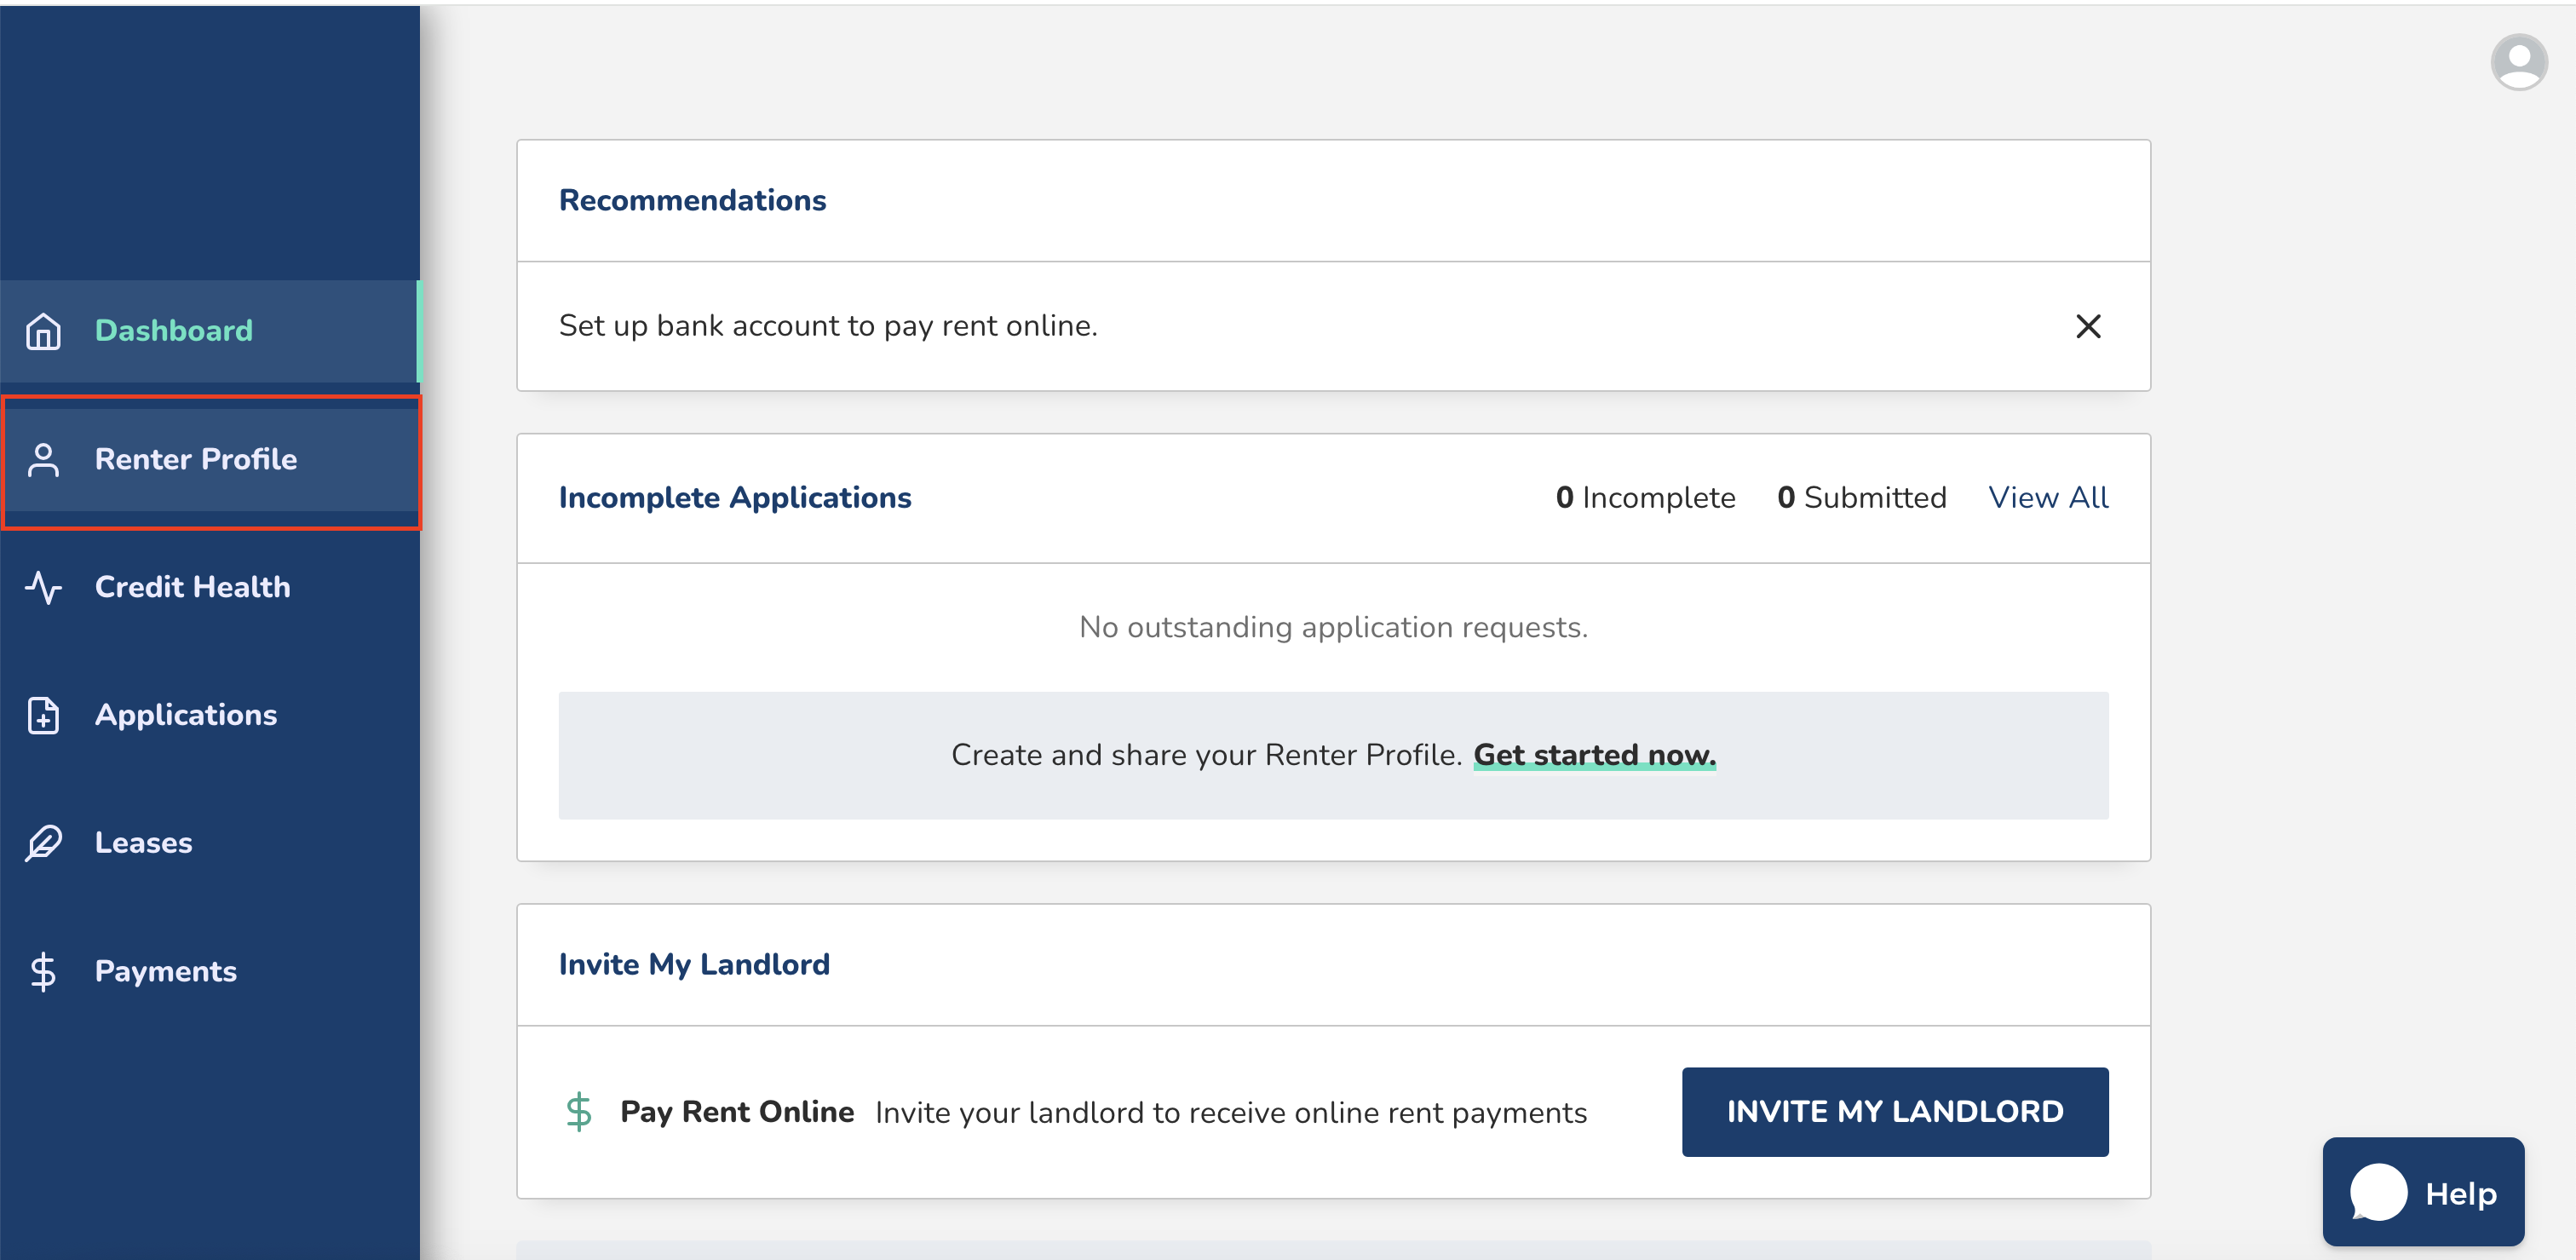The height and width of the screenshot is (1260, 2576).
Task: Click the Recommendations heading
Action: pos(692,200)
